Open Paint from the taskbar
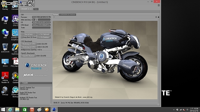This screenshot has width=200, height=112. tap(39, 110)
